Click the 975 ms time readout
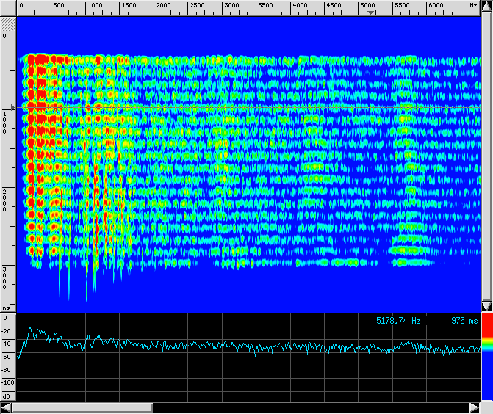The width and height of the screenshot is (493, 414). pyautogui.click(x=464, y=322)
